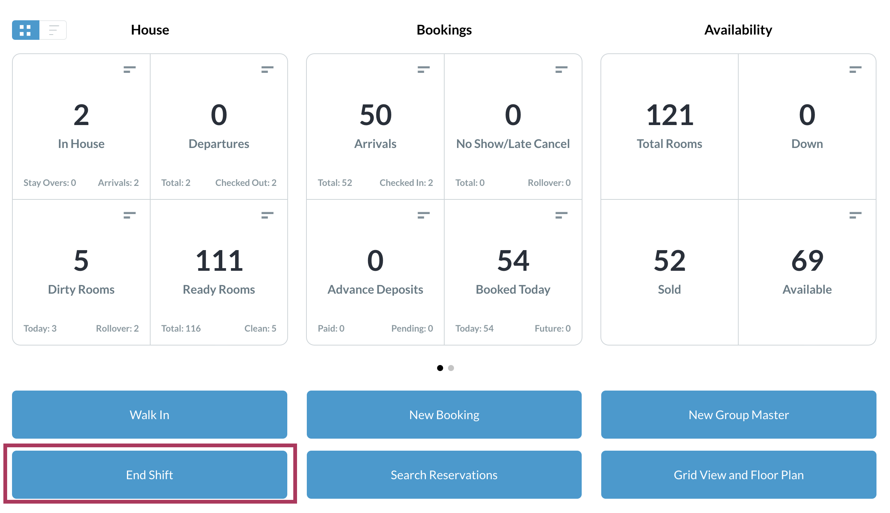
Task: Open Departures tile menu icon
Action: 267,69
